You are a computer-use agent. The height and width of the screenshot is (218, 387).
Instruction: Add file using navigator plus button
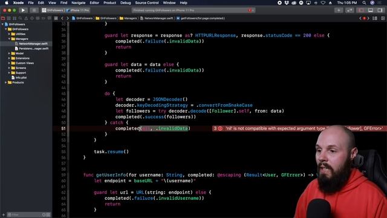point(3,214)
